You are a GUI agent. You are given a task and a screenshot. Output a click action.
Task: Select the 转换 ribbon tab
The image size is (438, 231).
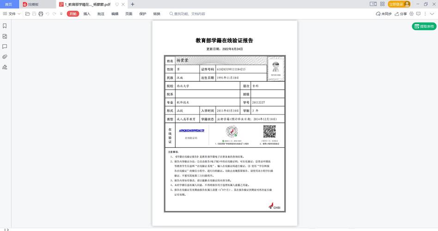(157, 14)
